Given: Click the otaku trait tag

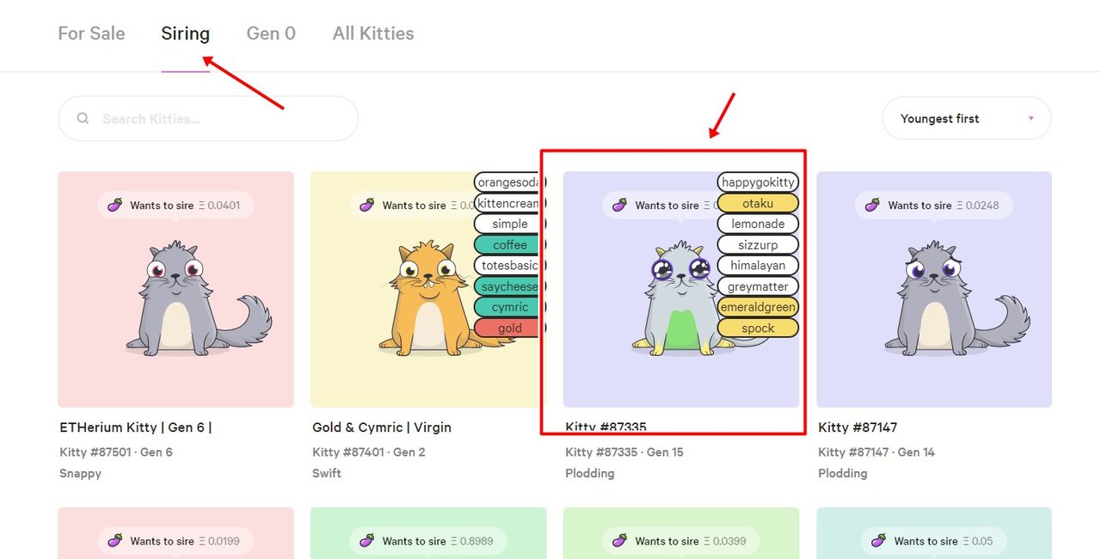Looking at the screenshot, I should pos(758,203).
